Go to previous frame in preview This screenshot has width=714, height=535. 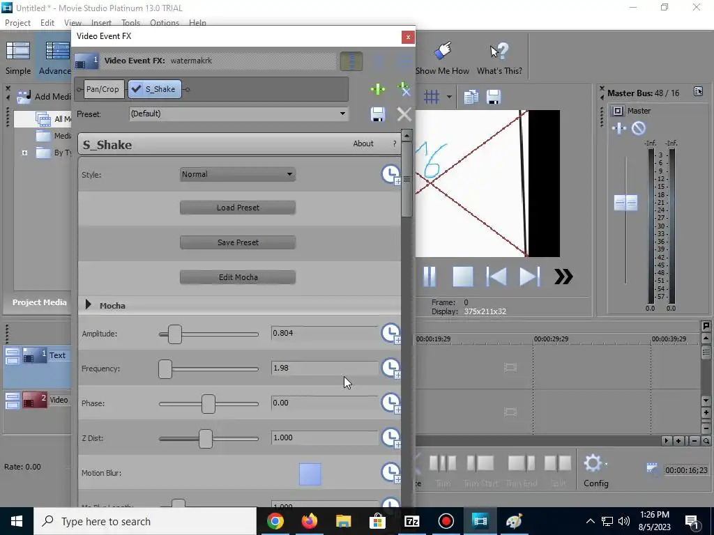(x=496, y=276)
